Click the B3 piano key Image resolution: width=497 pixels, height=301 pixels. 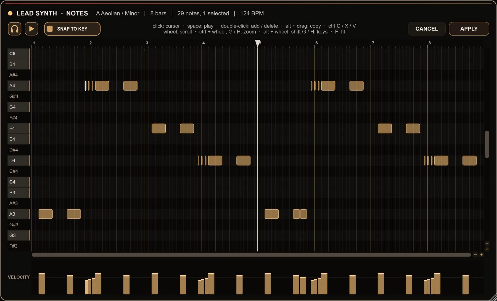click(19, 192)
